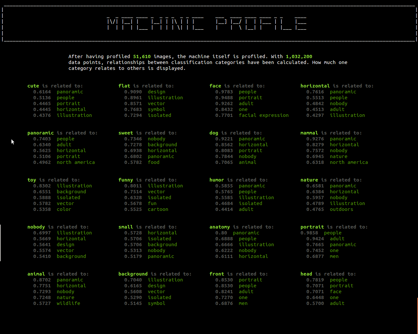Select the bold 'flat' category heading

(124, 86)
